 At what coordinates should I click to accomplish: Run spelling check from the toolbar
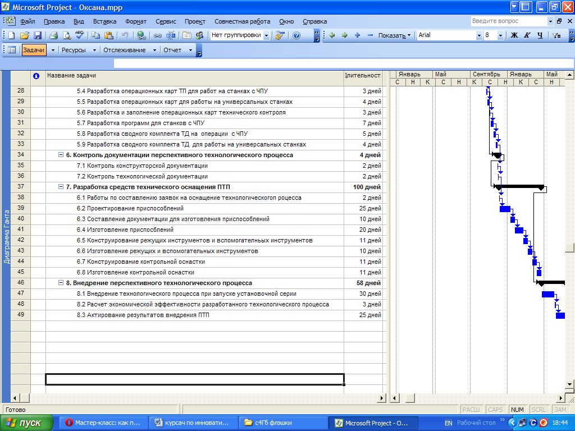[79, 35]
